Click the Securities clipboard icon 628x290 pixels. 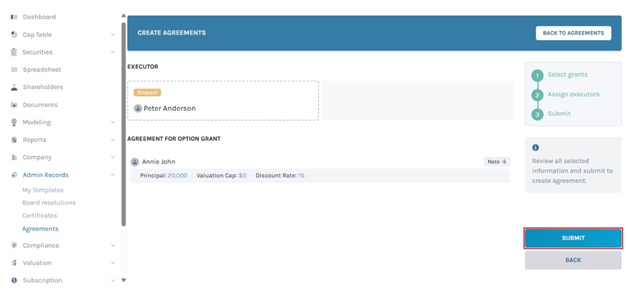click(x=14, y=52)
